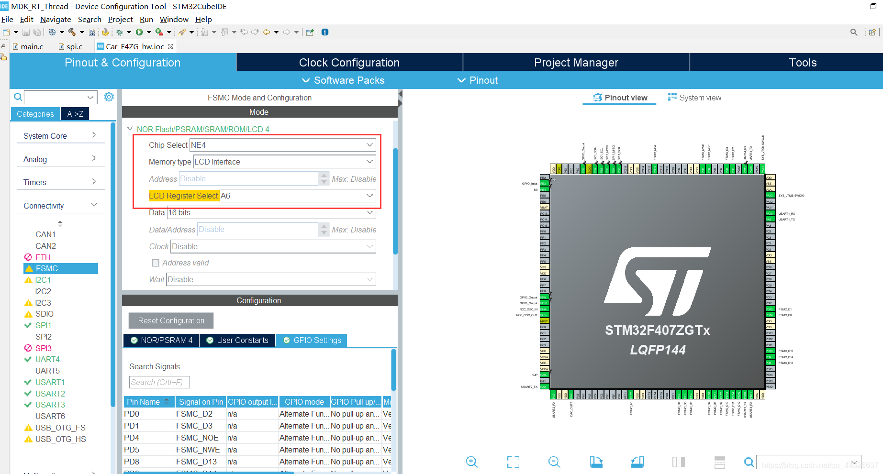
Task: Collapse NOR Flash/PSRAM/SRAM/ROM/LCD 4 section
Action: (130, 129)
